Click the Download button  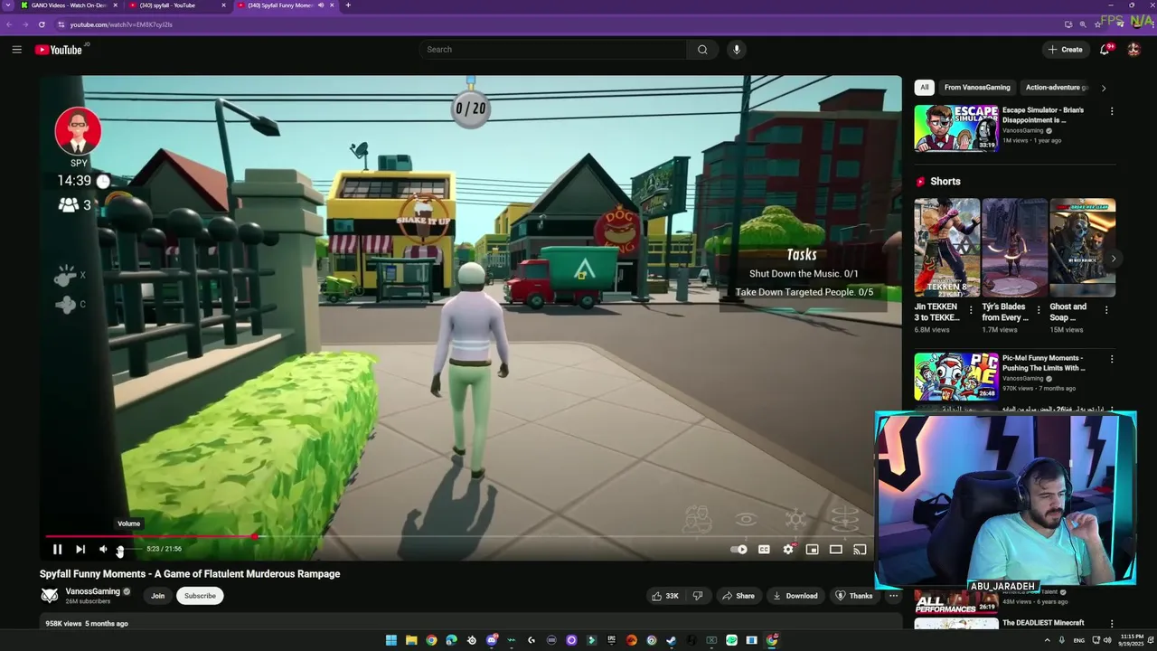[795, 596]
